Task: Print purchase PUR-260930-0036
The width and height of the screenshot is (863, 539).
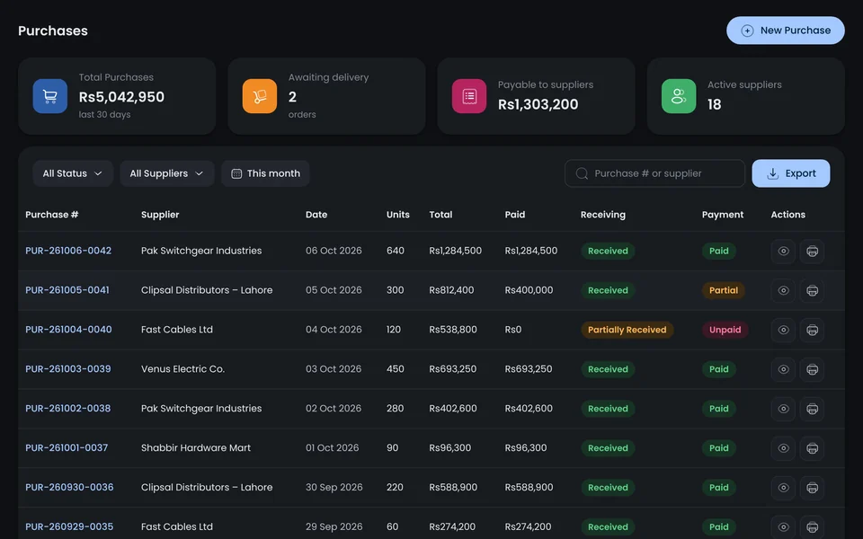Action: coord(812,488)
